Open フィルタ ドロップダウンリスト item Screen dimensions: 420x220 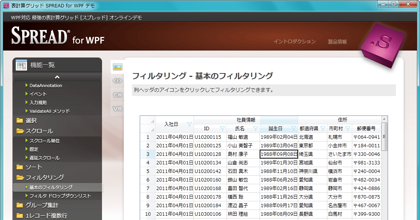[60, 196]
